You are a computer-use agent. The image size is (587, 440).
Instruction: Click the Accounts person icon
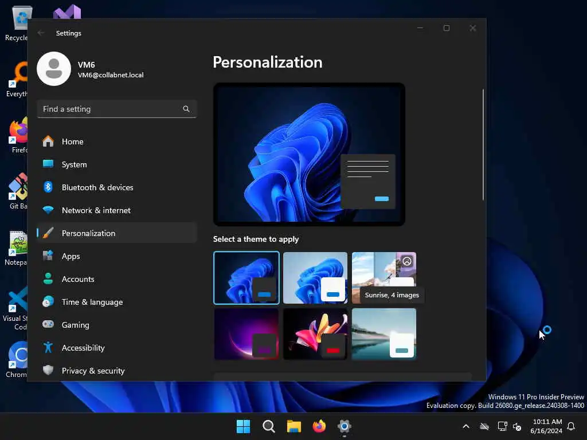pos(48,279)
